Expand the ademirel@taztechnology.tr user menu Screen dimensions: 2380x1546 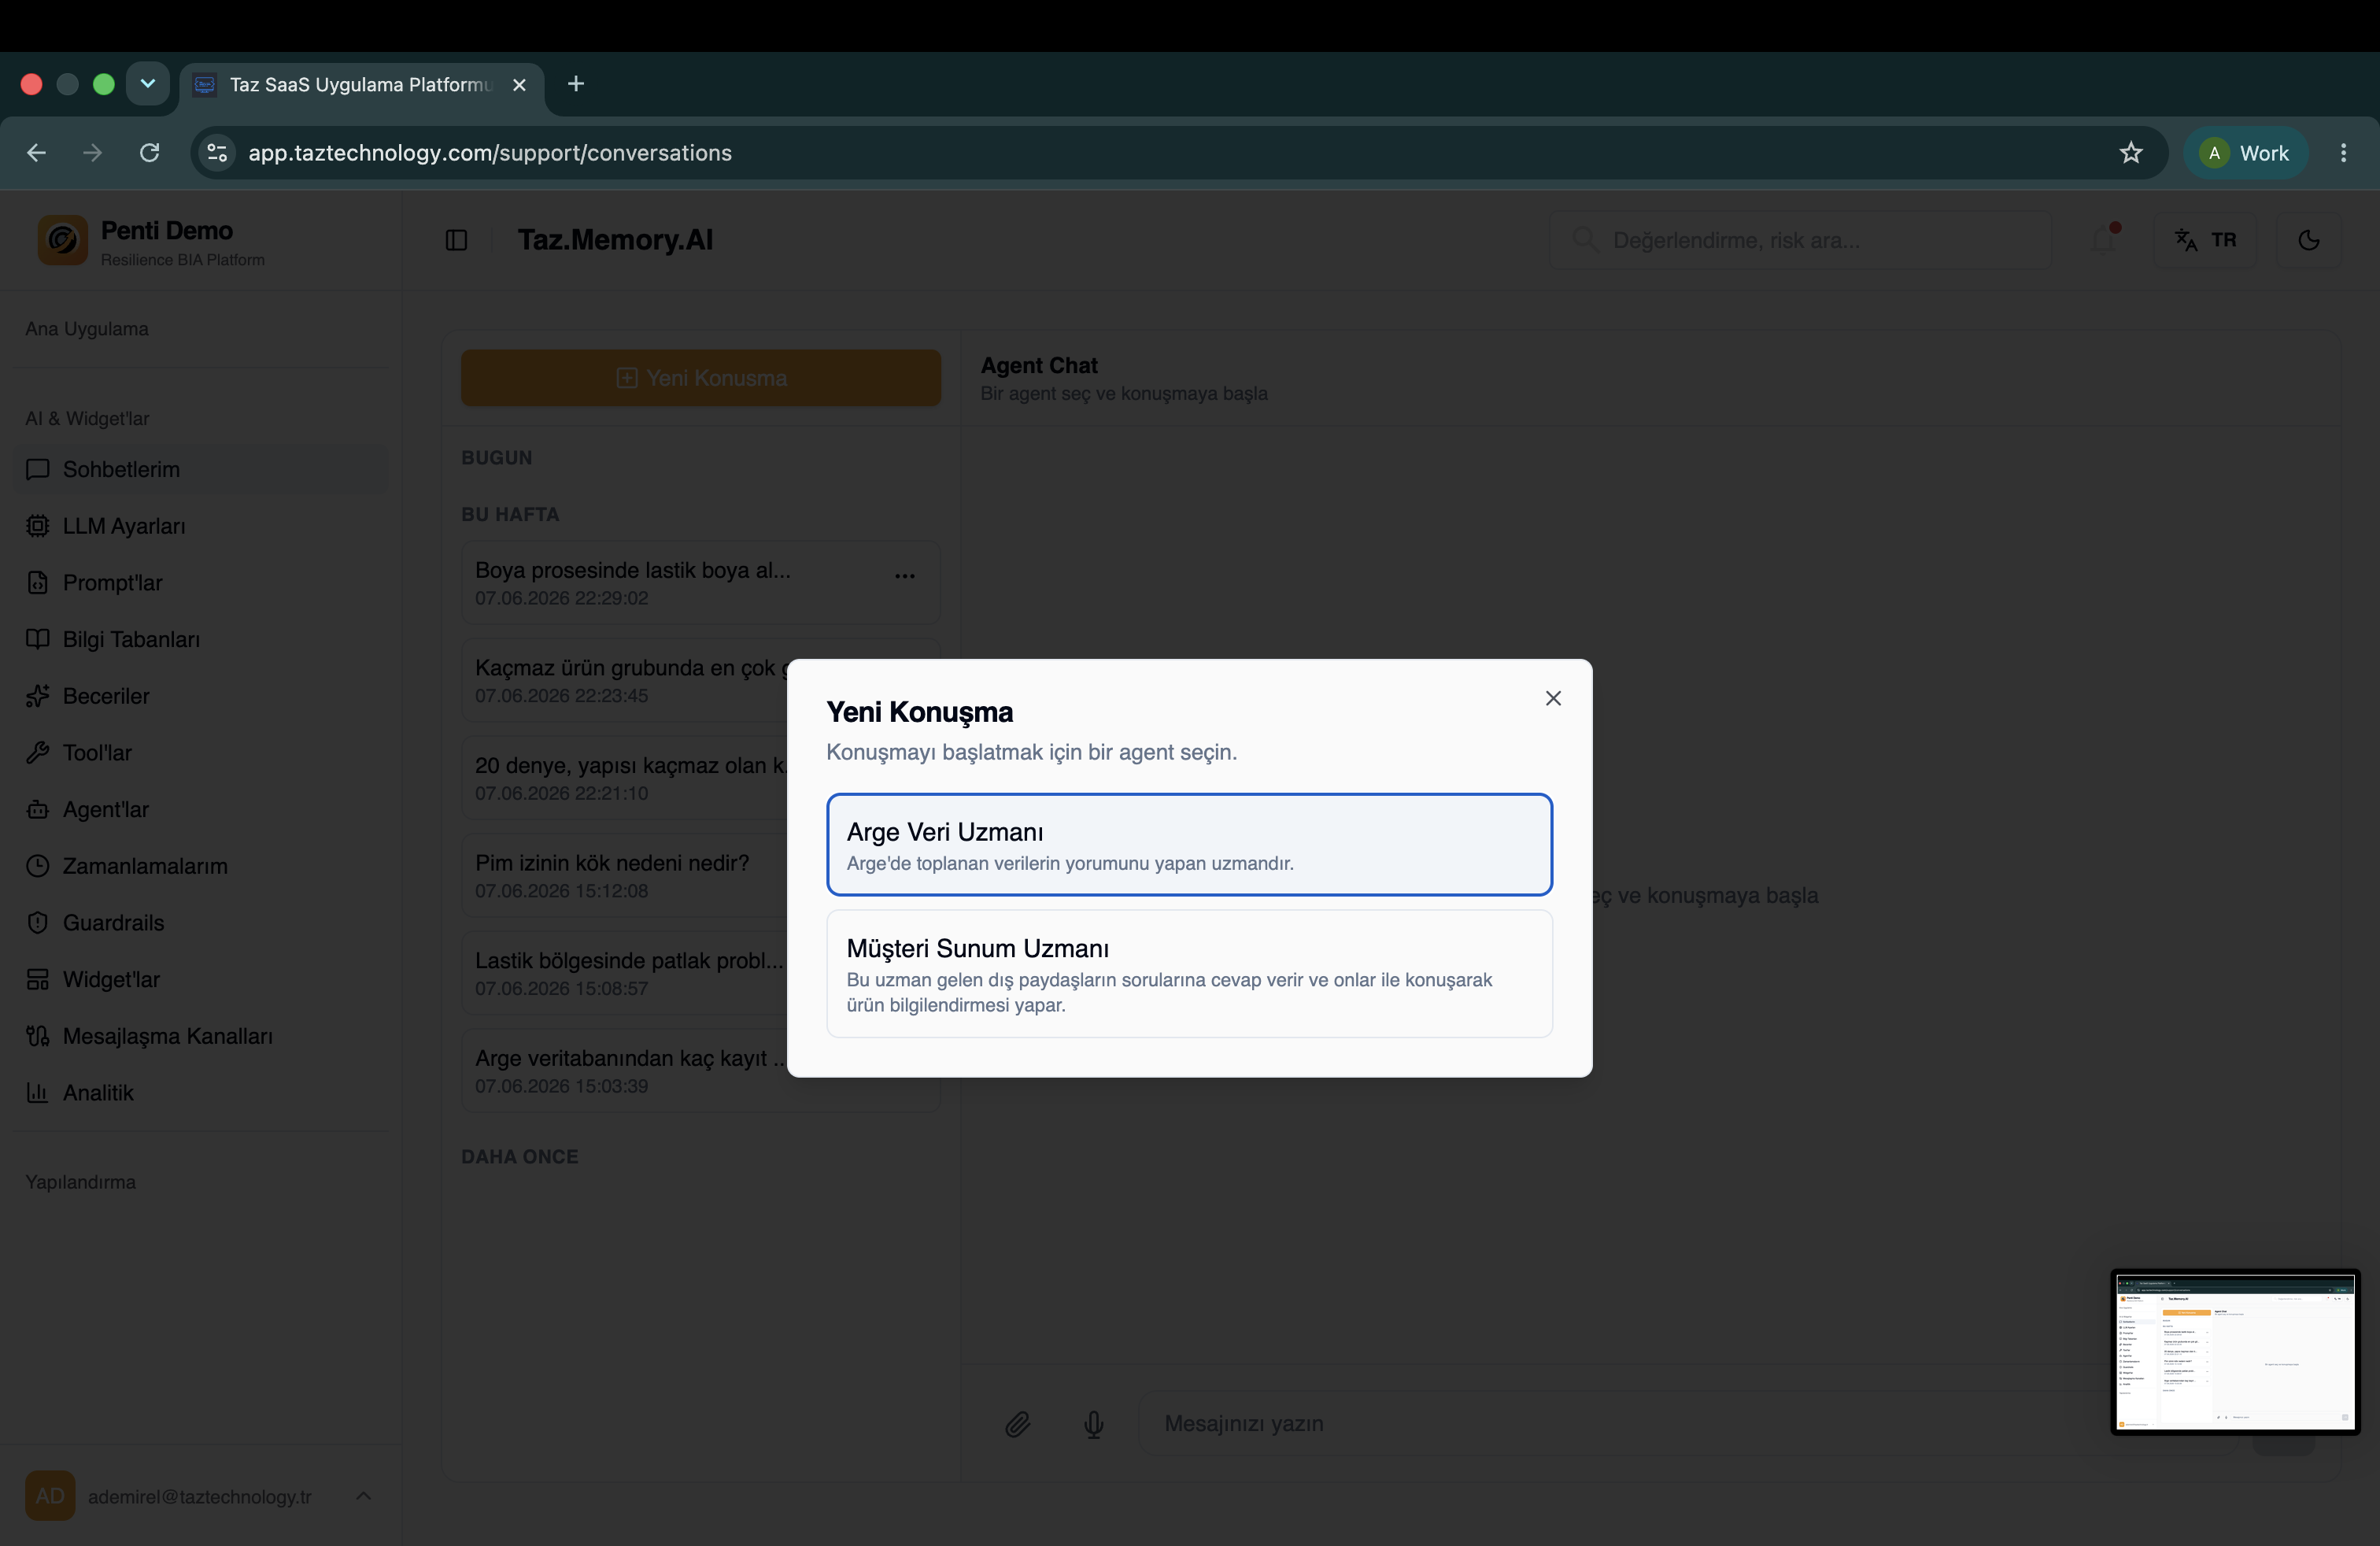(200, 1496)
